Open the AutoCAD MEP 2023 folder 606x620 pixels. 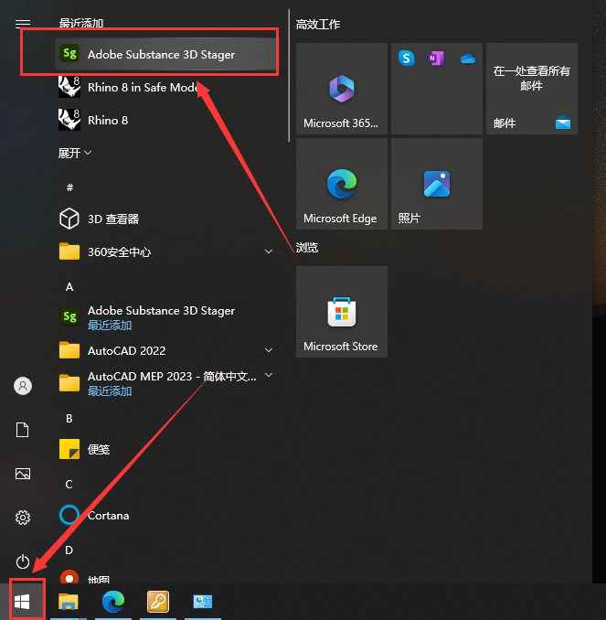pyautogui.click(x=165, y=383)
